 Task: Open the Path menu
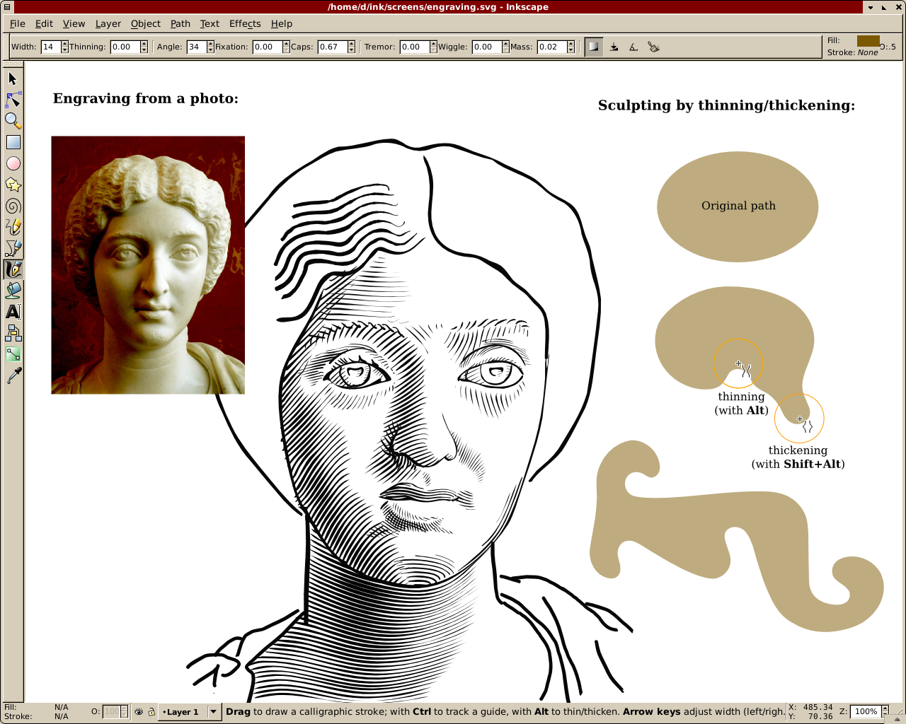point(180,23)
